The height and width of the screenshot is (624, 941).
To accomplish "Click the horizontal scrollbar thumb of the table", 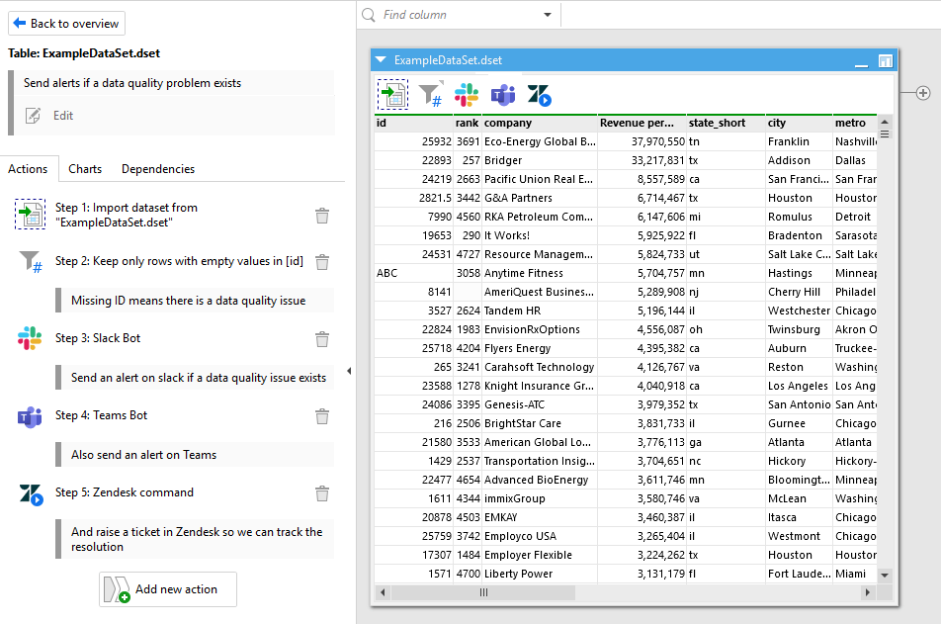I will tap(483, 592).
